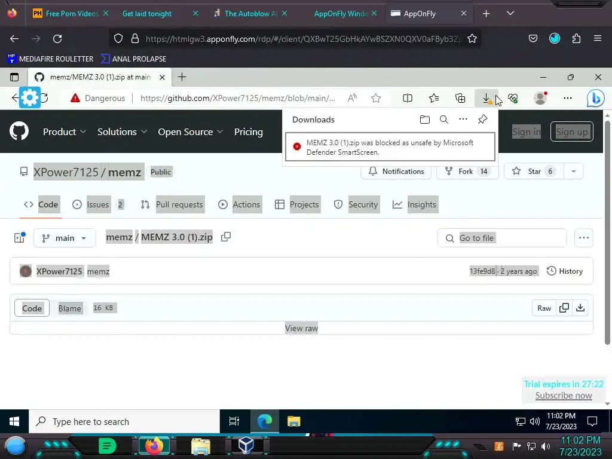Add page to Edge favorites star

point(376,99)
